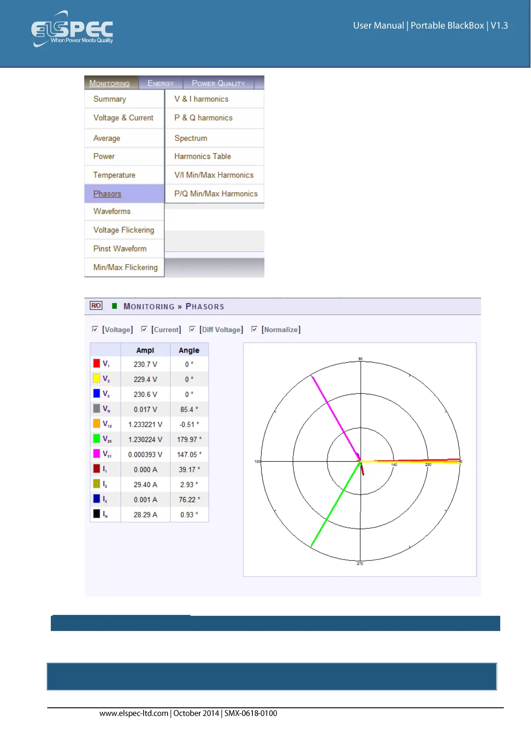Click the Elspec logo in header
The height and width of the screenshot is (752, 531).
[72, 29]
